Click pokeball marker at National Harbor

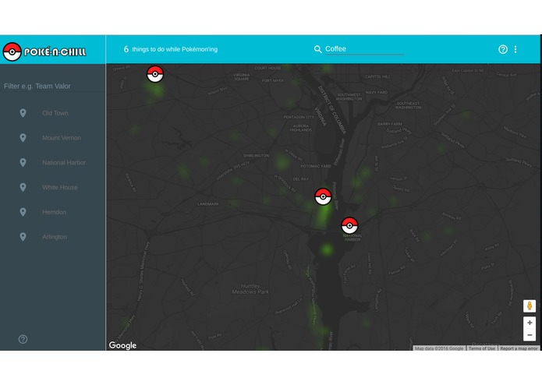(x=349, y=225)
